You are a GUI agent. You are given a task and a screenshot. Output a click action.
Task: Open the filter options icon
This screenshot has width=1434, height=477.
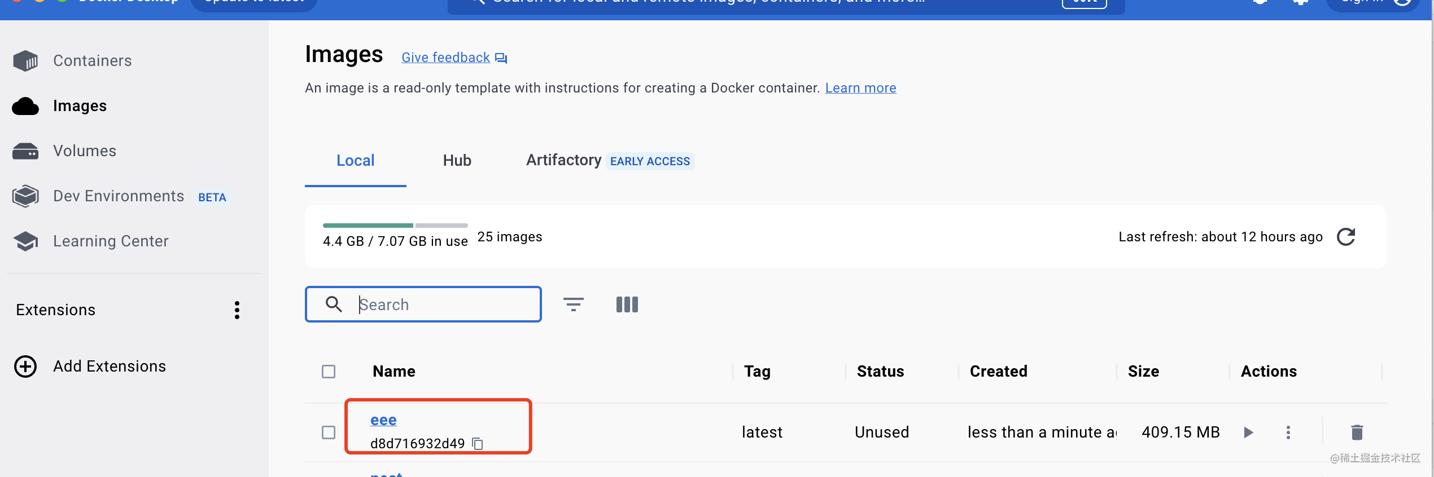573,304
